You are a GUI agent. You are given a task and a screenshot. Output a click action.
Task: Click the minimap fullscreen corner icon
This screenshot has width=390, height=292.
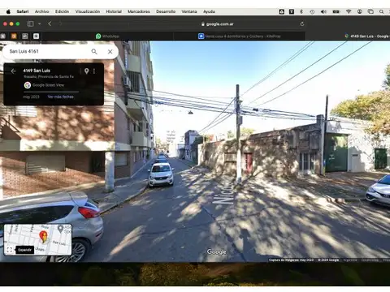point(10,250)
